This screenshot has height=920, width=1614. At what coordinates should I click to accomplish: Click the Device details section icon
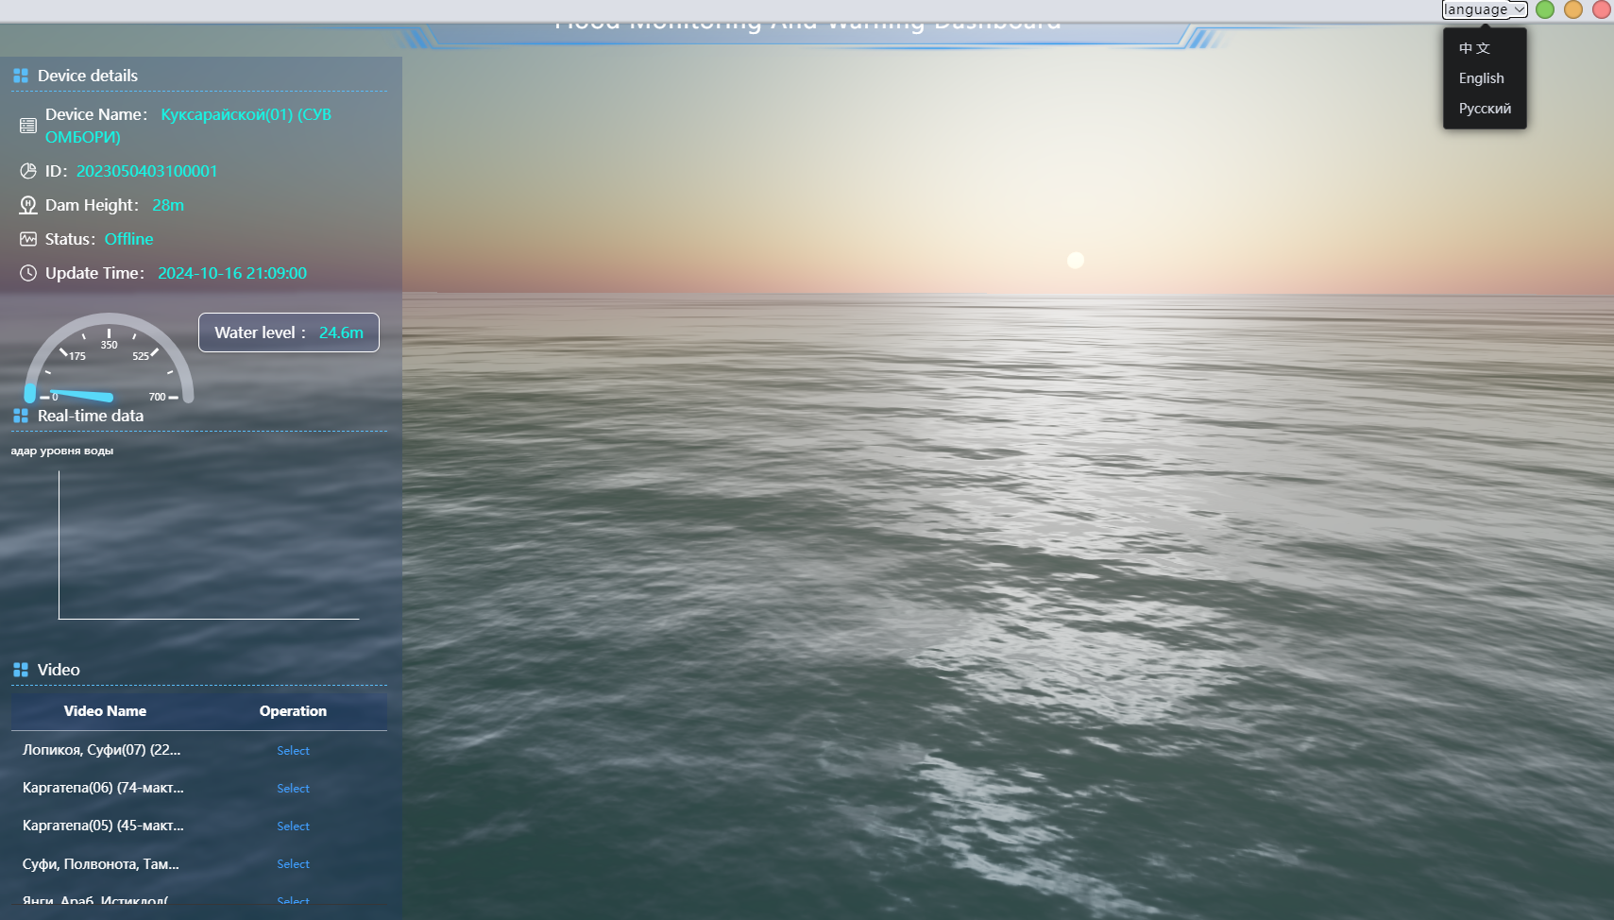click(x=21, y=76)
